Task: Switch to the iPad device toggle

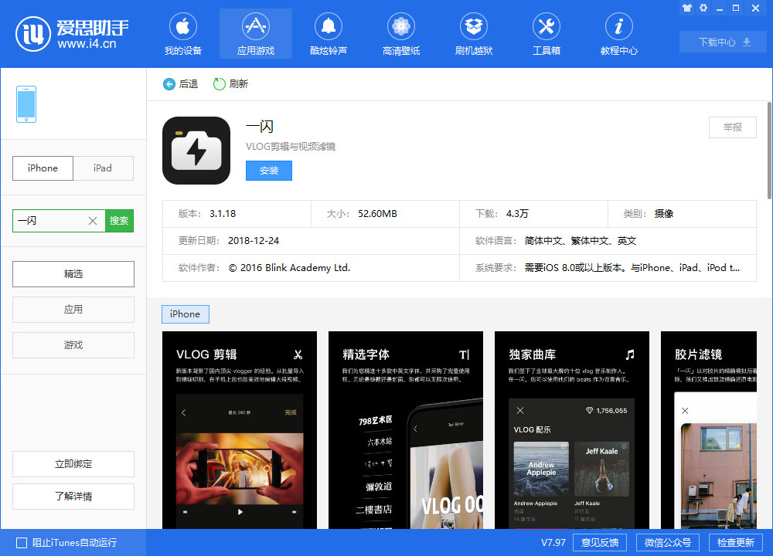Action: pyautogui.click(x=103, y=168)
